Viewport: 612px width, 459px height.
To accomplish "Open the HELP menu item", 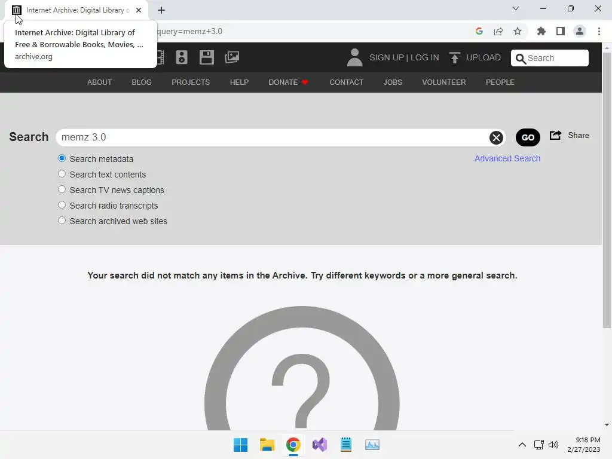I will pyautogui.click(x=239, y=82).
